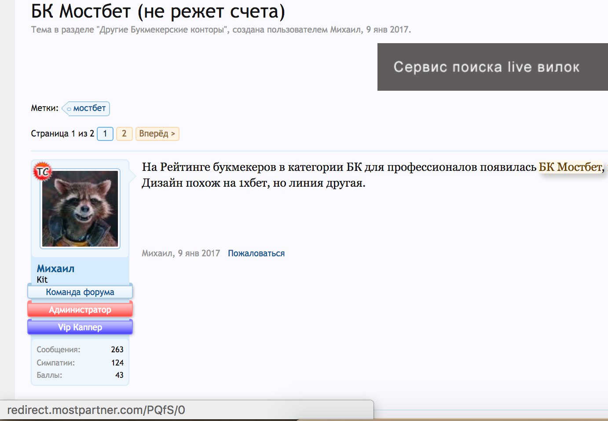
Task: Open the Сообщения count 263
Action: (117, 350)
